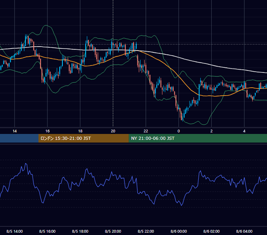This screenshot has height=235, width=267.
Task: Click the 14 hour label on price chart axis
Action: click(x=15, y=131)
